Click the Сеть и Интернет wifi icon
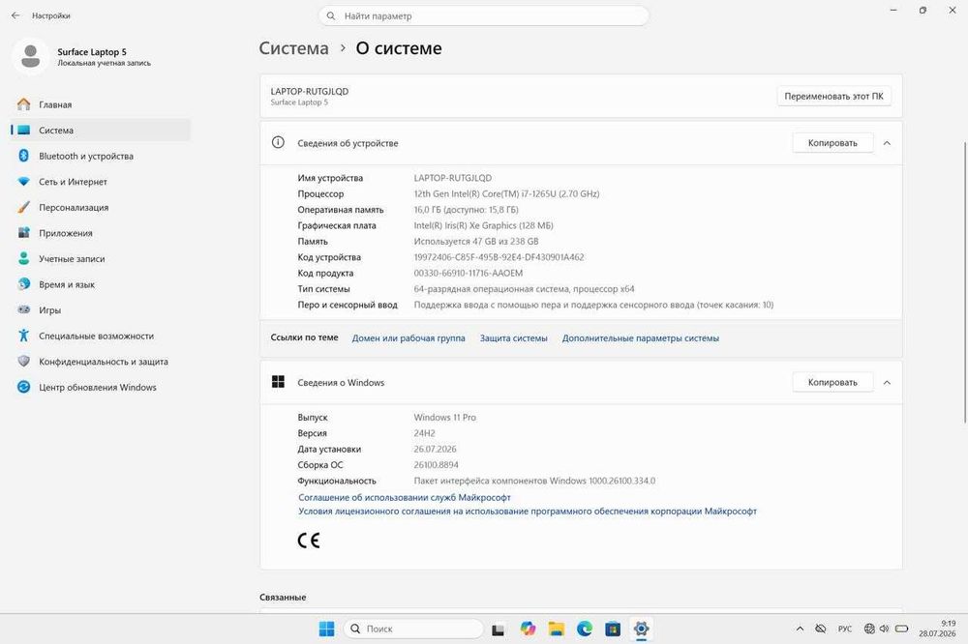The width and height of the screenshot is (968, 644). [x=23, y=182]
